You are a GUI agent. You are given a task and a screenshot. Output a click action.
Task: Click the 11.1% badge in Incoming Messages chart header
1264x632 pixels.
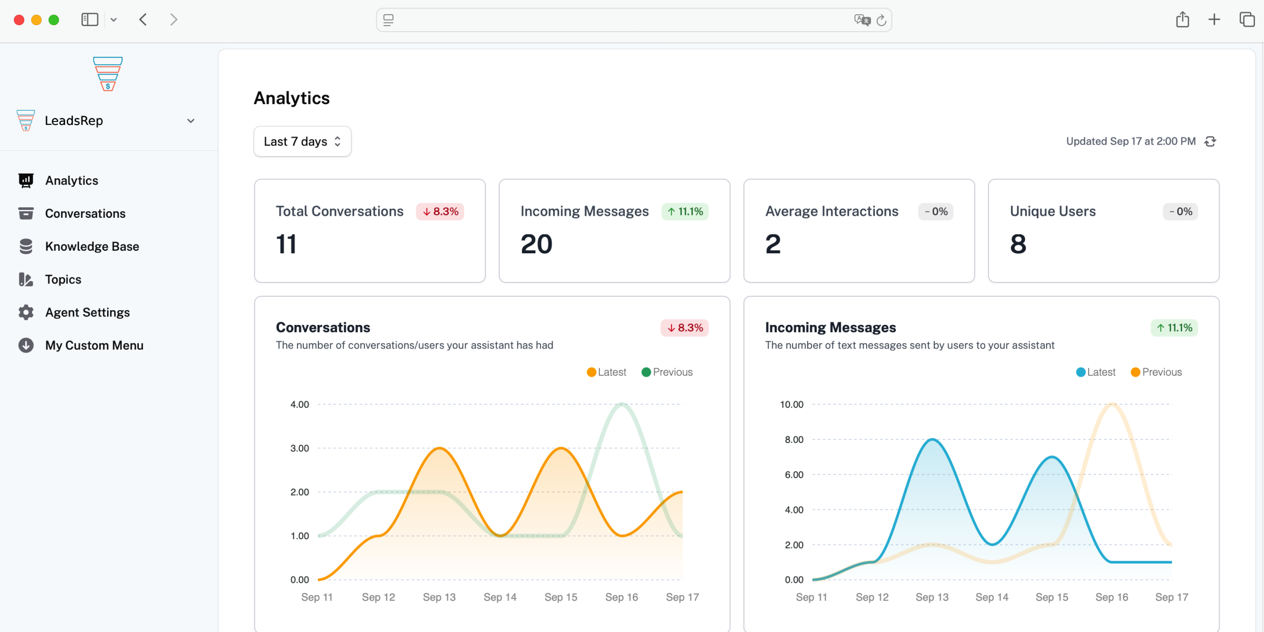[x=1174, y=328]
